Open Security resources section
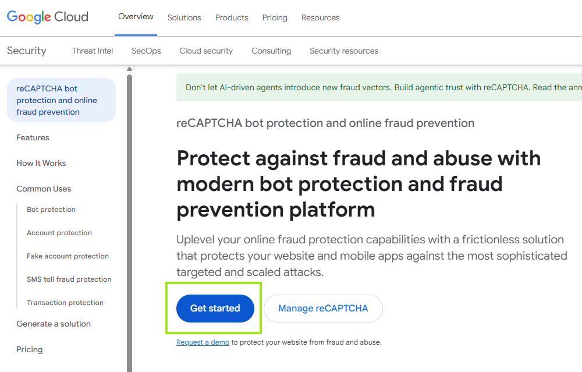 (x=344, y=51)
